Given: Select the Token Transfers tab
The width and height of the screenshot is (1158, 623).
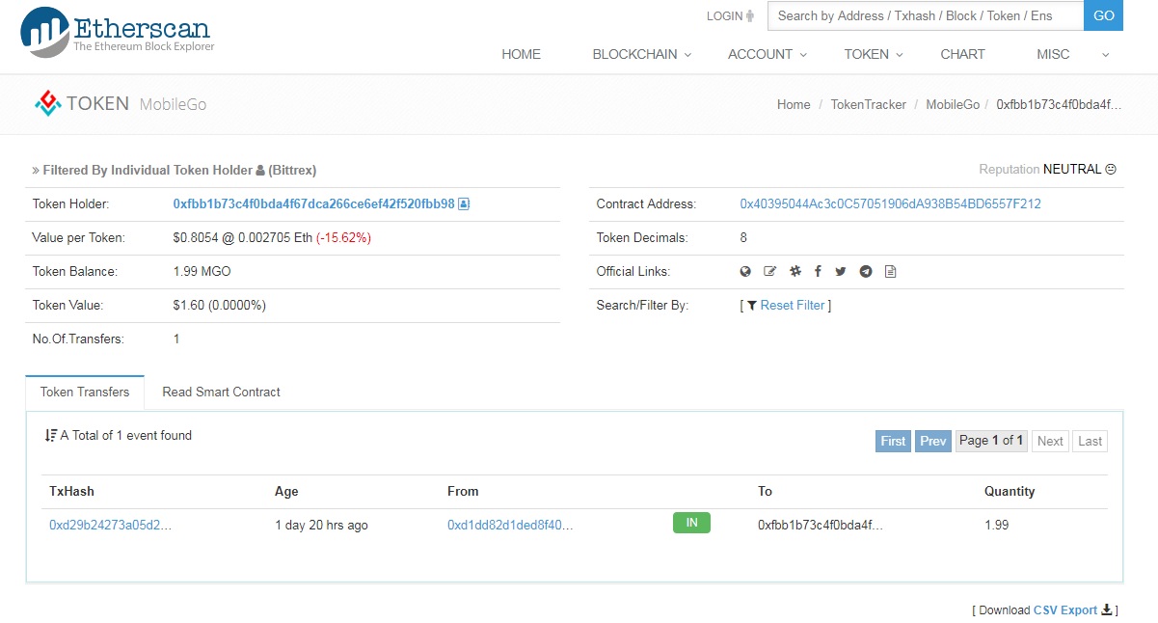Looking at the screenshot, I should 85,393.
